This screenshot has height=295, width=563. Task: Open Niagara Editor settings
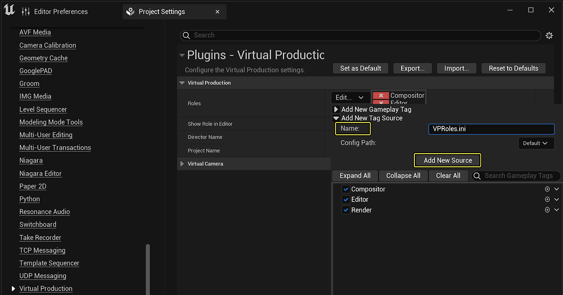pyautogui.click(x=40, y=173)
